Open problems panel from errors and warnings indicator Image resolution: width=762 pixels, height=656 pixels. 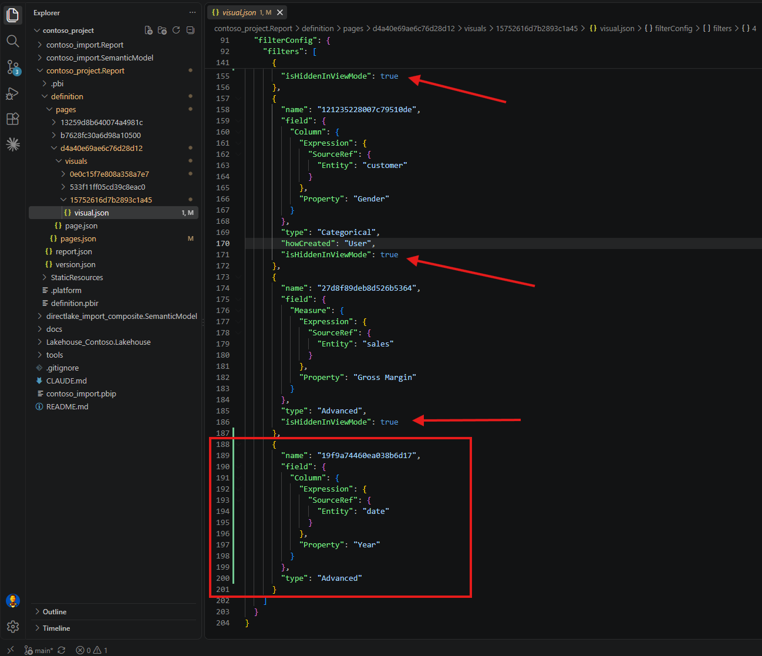pyautogui.click(x=92, y=650)
